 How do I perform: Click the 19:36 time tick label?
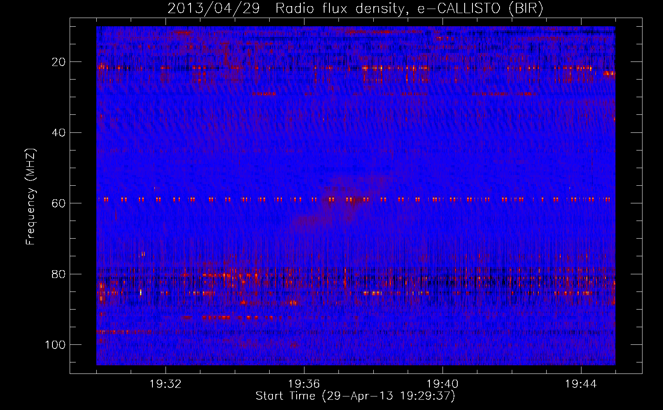coord(304,384)
